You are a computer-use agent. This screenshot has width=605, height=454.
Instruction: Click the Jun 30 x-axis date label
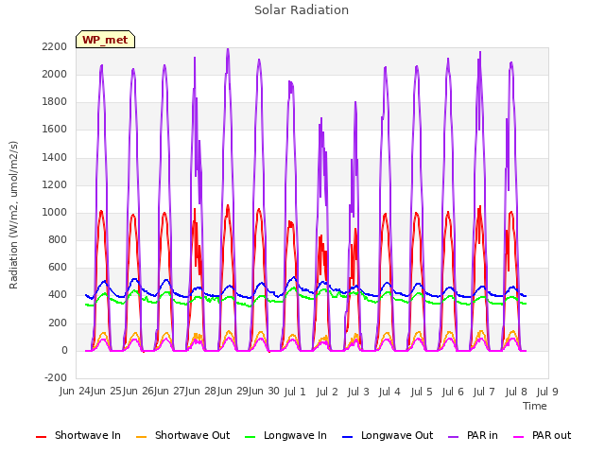[x=265, y=391]
